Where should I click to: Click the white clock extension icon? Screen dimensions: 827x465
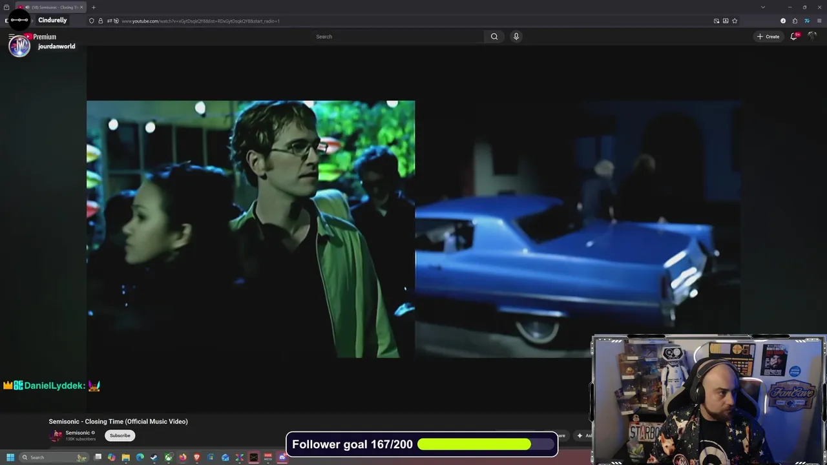(783, 21)
